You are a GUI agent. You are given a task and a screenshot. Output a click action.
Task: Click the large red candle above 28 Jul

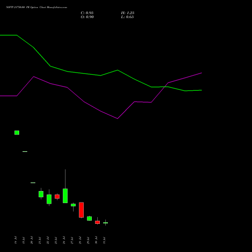point(81,210)
